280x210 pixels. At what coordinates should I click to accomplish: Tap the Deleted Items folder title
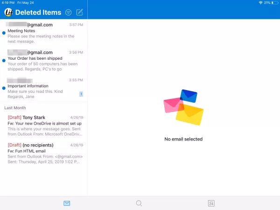[x=38, y=12]
